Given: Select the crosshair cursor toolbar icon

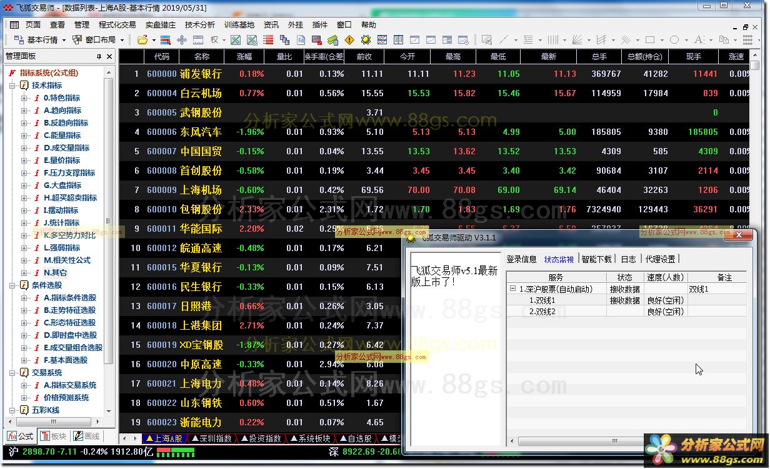Looking at the screenshot, I should tap(182, 40).
